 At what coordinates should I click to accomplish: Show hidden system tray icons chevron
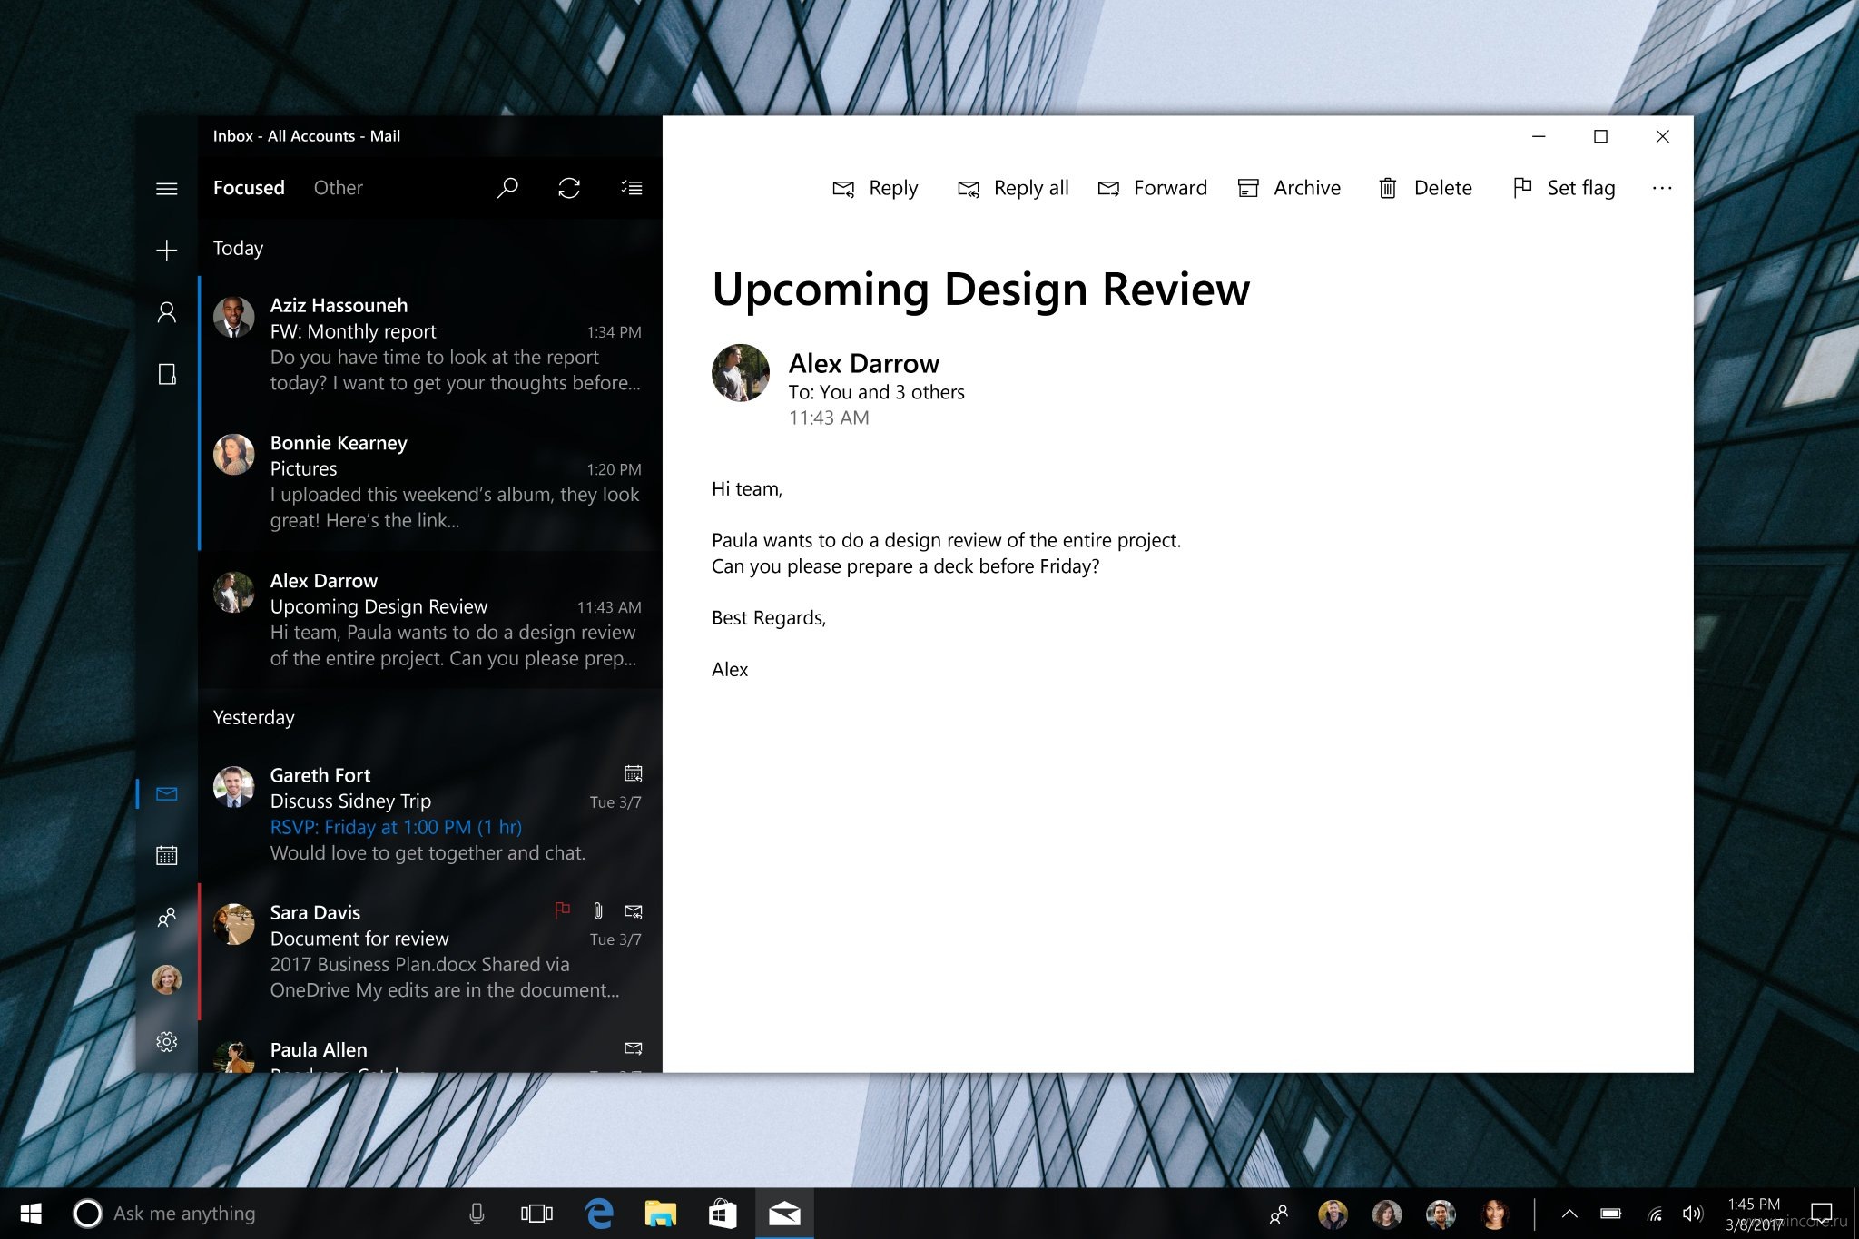click(1569, 1214)
